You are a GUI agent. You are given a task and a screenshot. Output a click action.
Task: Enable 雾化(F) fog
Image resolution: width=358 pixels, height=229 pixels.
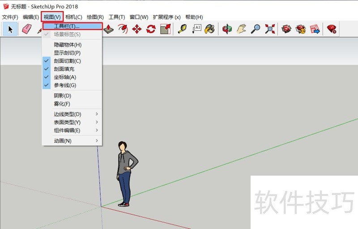pyautogui.click(x=72, y=104)
